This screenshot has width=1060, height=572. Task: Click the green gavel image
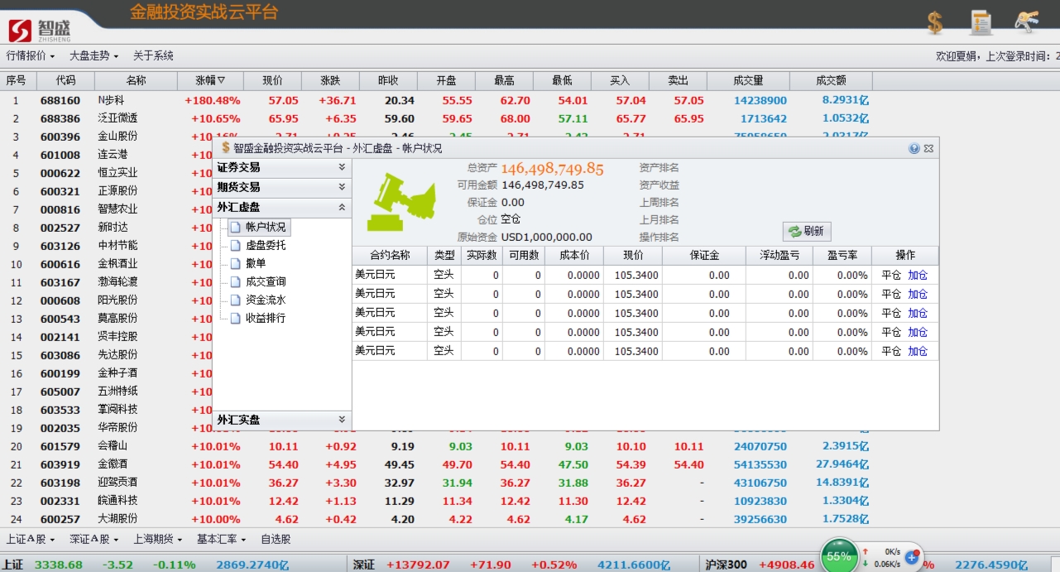[401, 202]
